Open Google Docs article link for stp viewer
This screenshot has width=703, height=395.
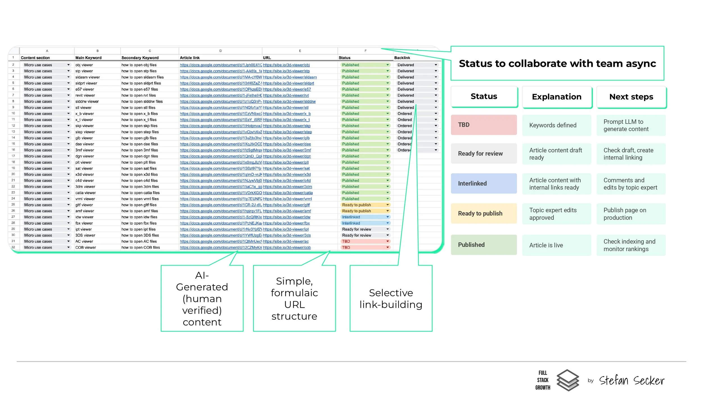click(220, 71)
